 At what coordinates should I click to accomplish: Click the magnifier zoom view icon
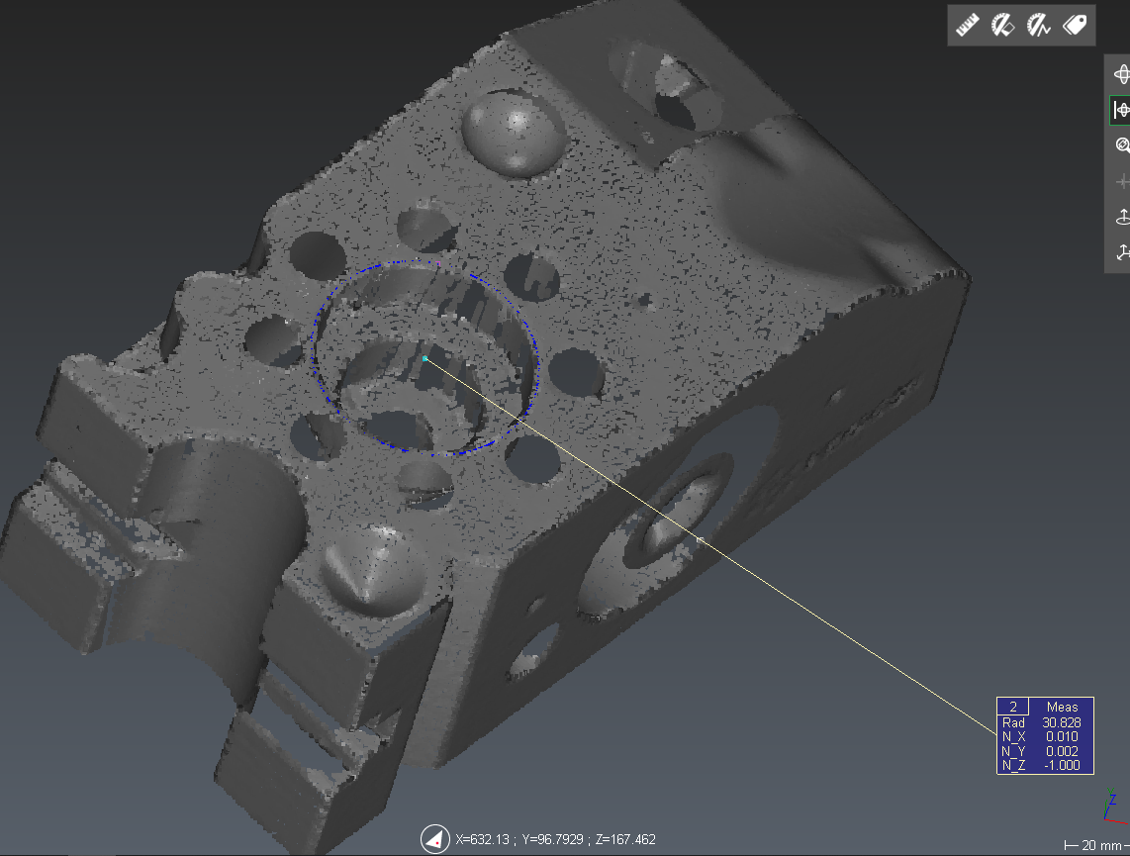[x=1121, y=145]
